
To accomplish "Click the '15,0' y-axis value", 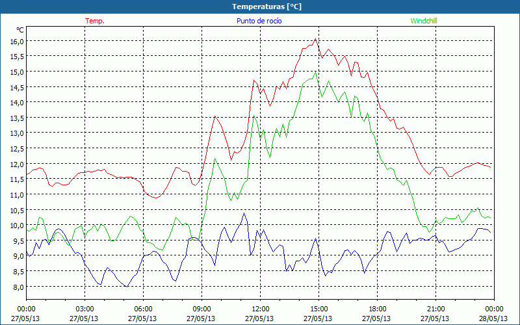I will pos(18,72).
